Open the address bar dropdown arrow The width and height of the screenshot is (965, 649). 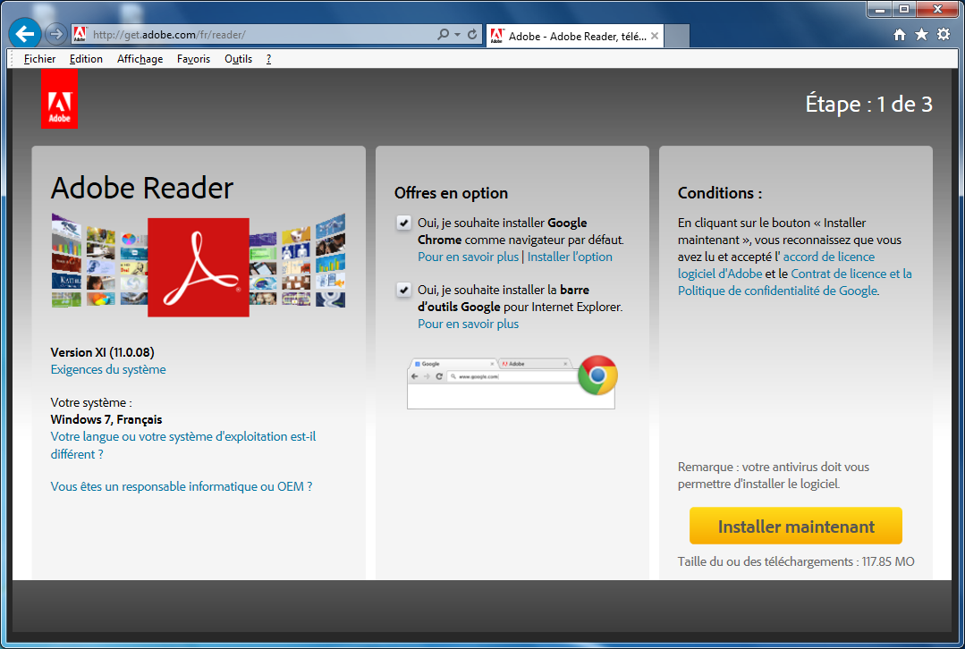click(x=457, y=35)
